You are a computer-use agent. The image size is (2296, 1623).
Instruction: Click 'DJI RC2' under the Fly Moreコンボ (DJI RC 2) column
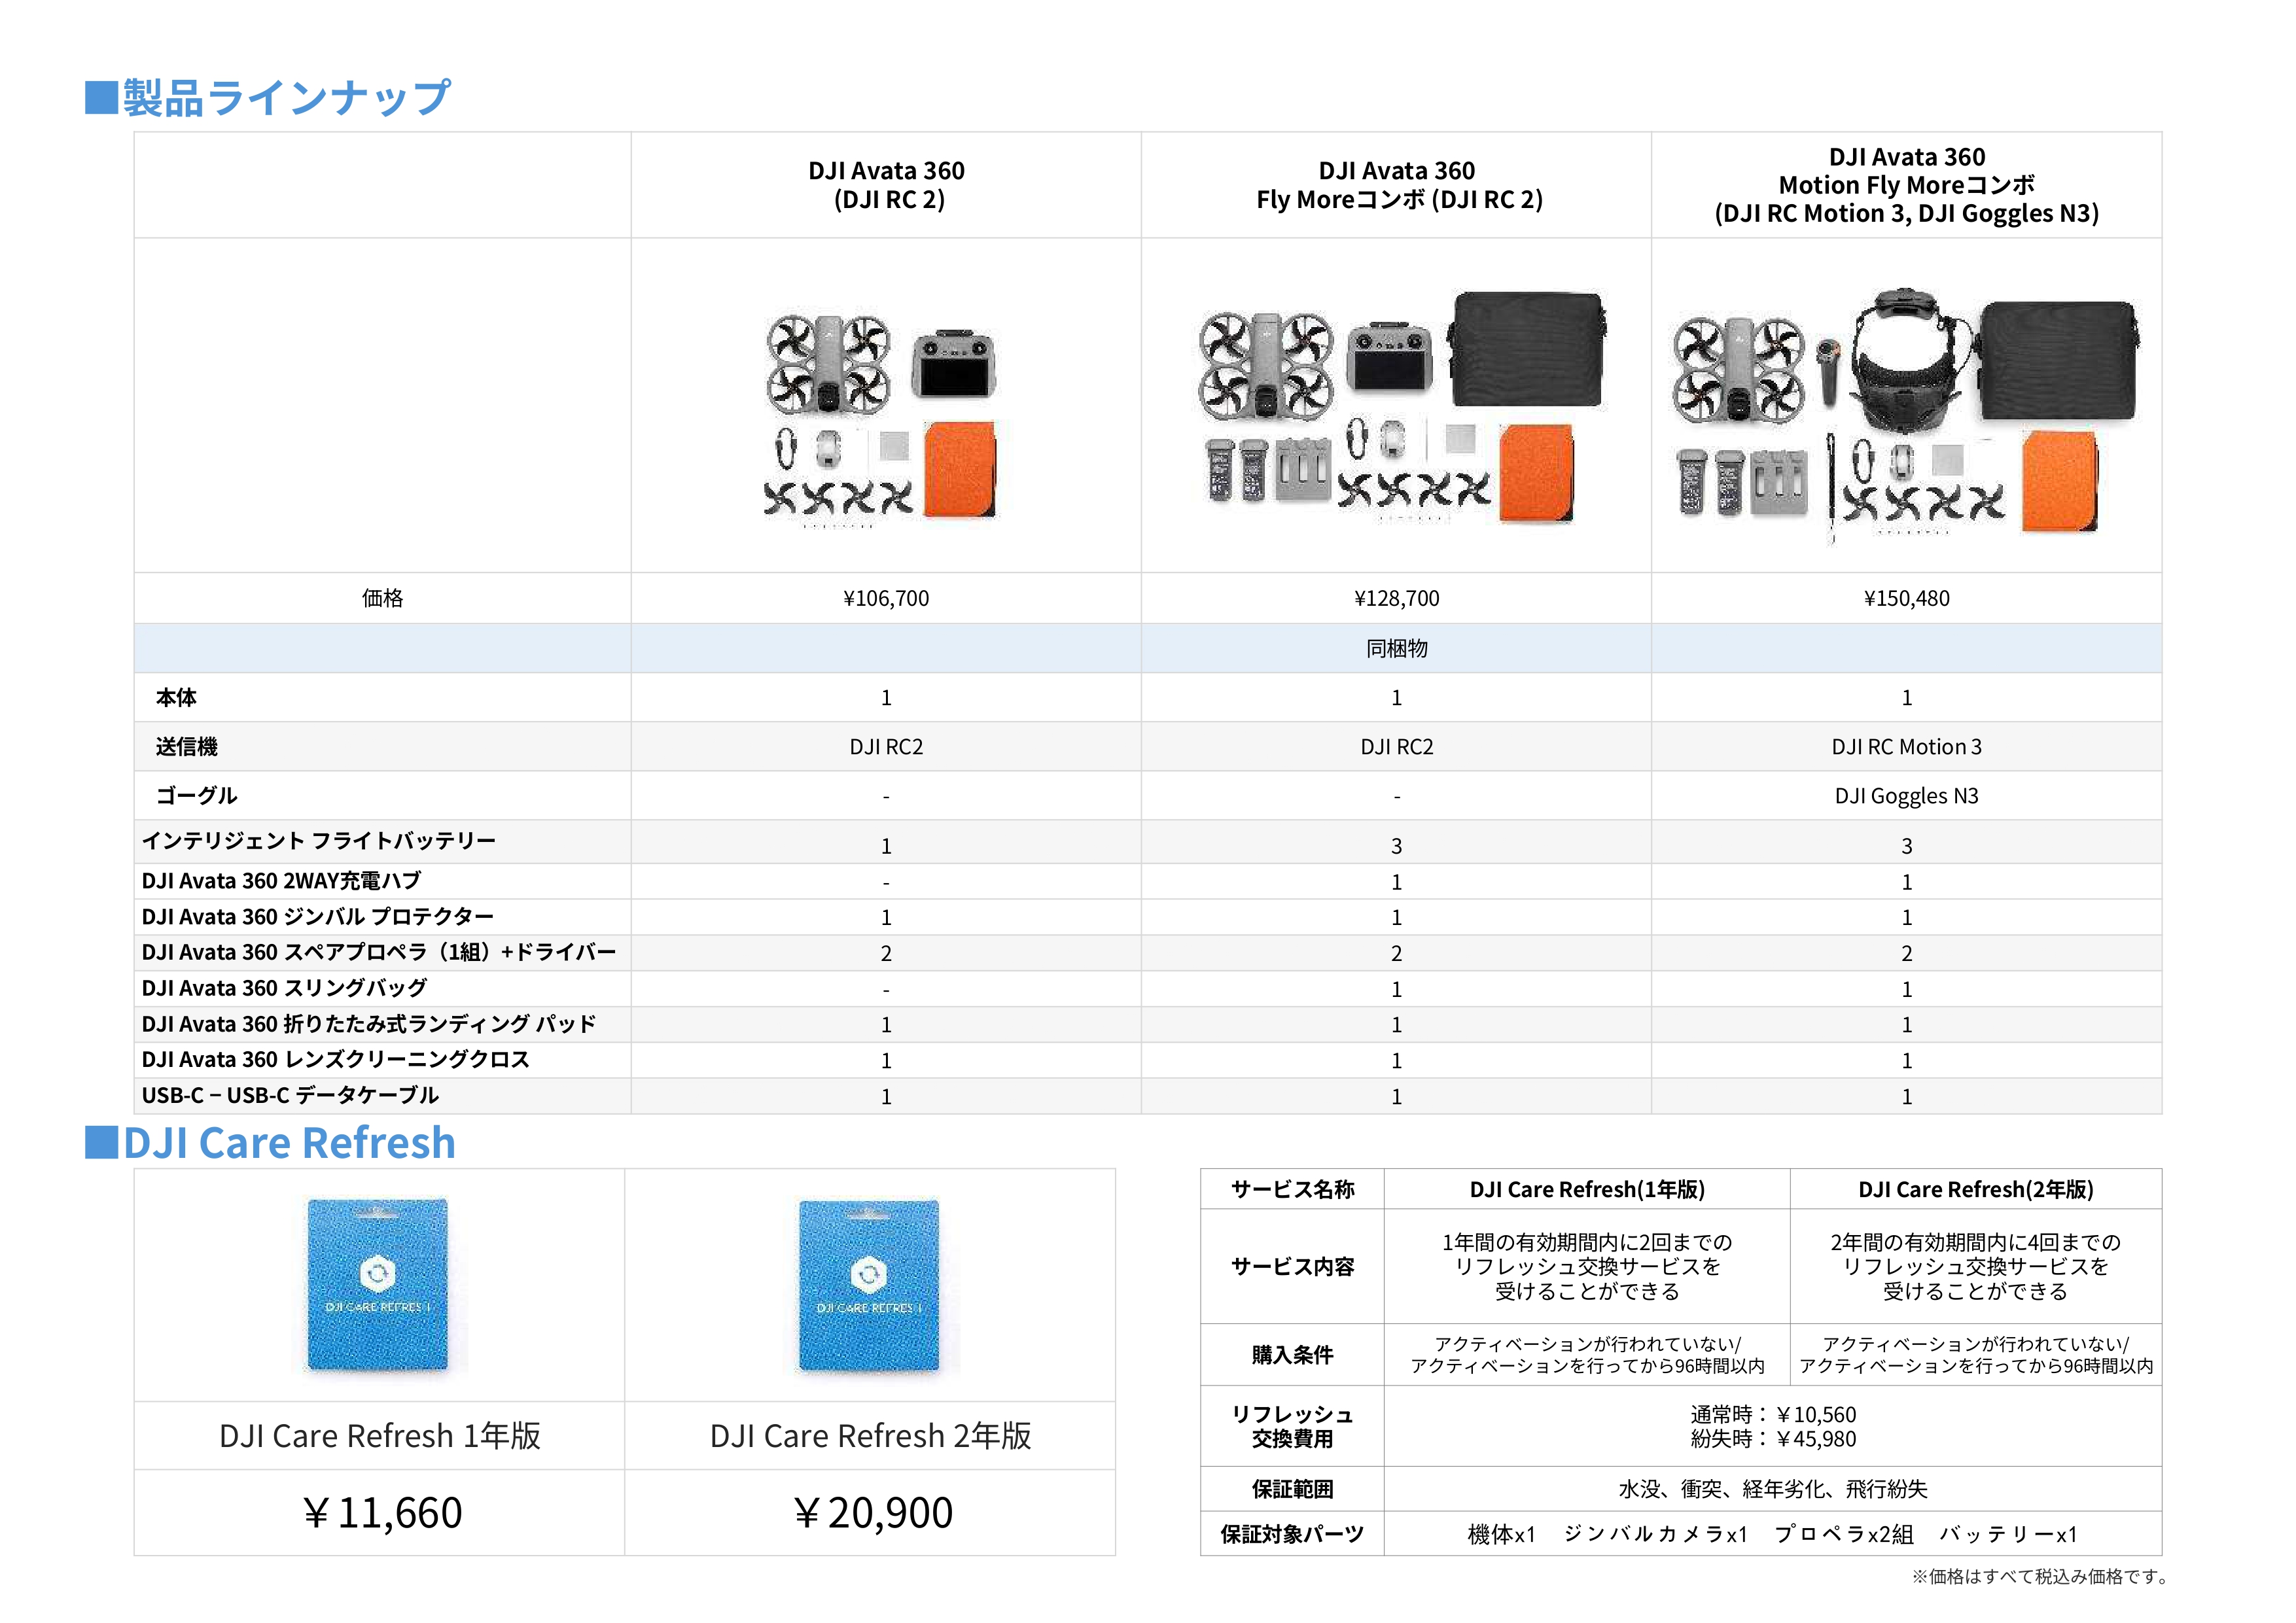coord(1397,747)
